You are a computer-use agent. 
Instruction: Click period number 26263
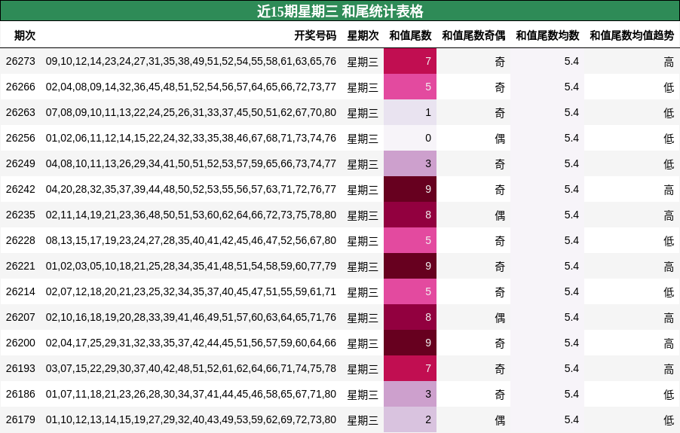(20, 113)
